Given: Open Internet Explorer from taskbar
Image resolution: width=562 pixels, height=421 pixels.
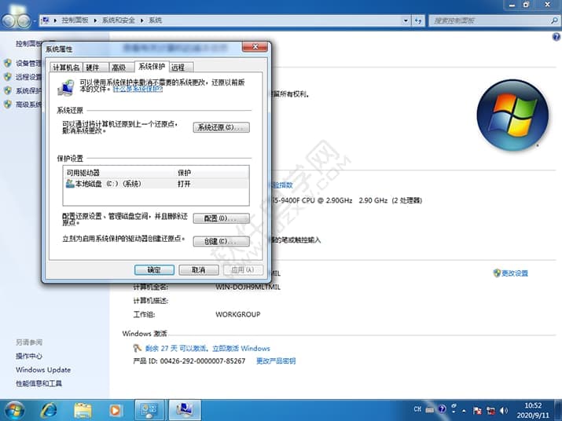Looking at the screenshot, I should pyautogui.click(x=49, y=409).
